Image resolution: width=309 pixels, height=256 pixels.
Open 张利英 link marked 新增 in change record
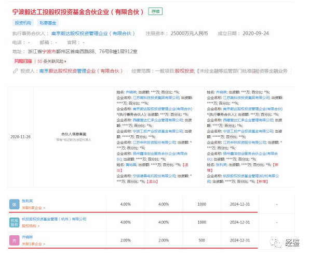[222, 165]
